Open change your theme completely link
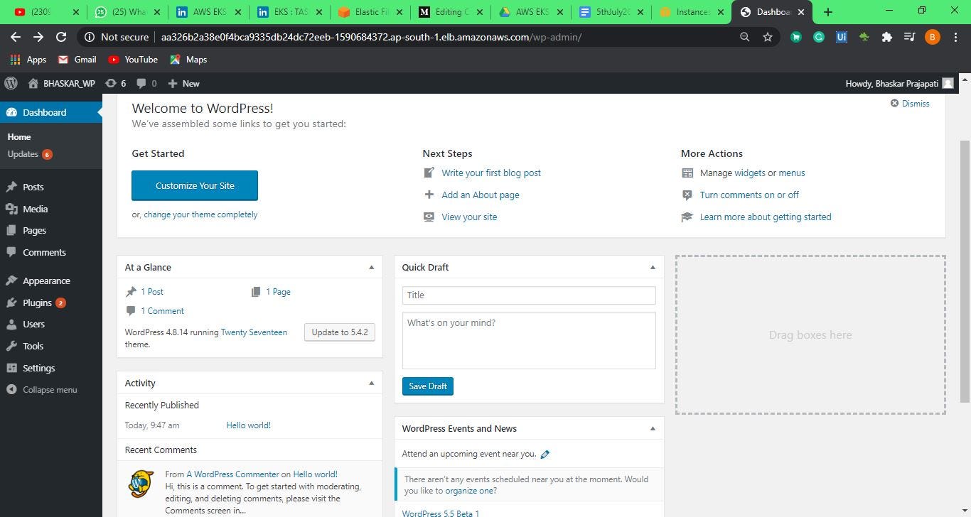Image resolution: width=971 pixels, height=517 pixels. coord(200,214)
